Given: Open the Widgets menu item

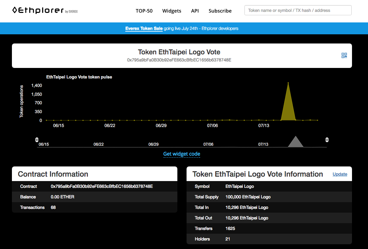Looking at the screenshot, I should click(x=172, y=11).
